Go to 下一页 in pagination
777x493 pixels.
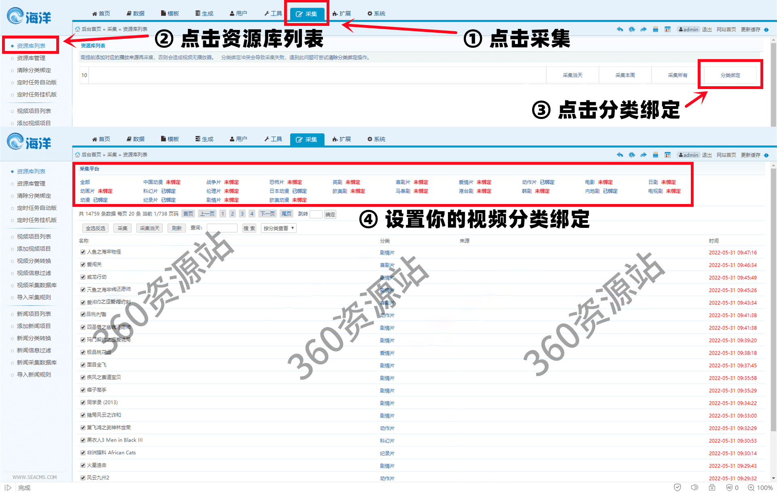(267, 214)
